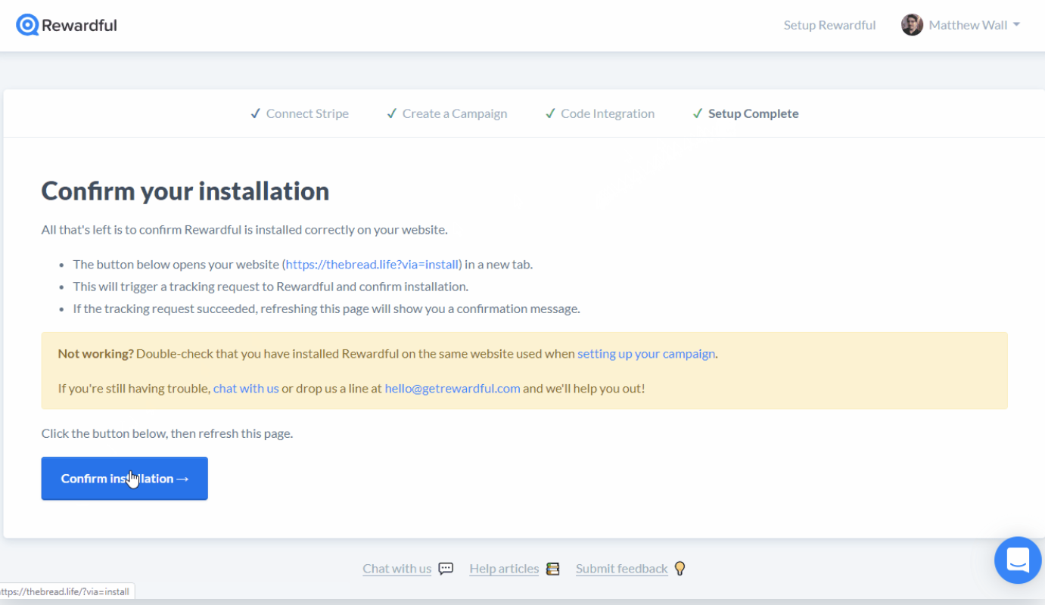
Task: Click the lightbulb icon beside Submit feedback
Action: point(680,568)
